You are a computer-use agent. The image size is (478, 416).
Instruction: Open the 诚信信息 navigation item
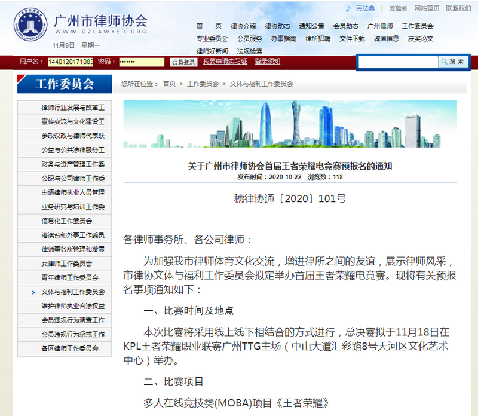pos(386,38)
